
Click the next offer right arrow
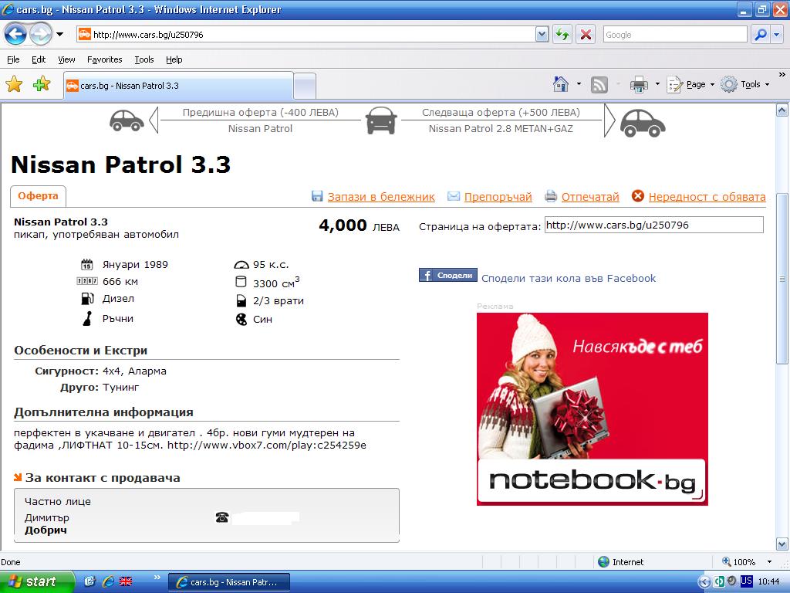click(609, 120)
